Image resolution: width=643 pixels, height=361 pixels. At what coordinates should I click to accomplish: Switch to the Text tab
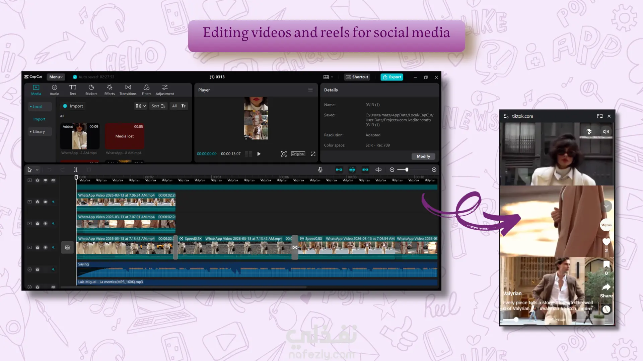(73, 90)
